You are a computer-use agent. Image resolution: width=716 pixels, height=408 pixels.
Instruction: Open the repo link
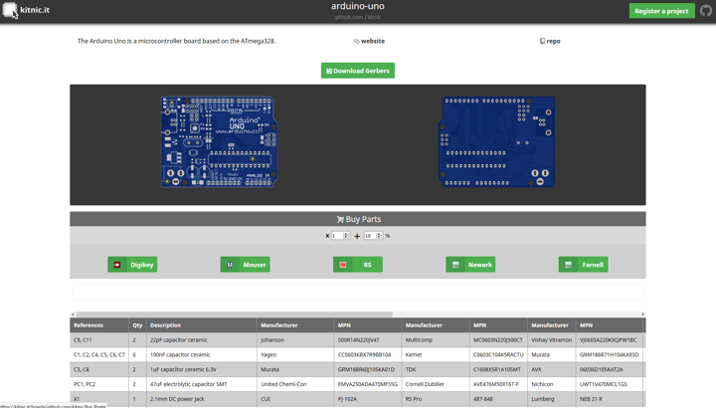pyautogui.click(x=553, y=41)
